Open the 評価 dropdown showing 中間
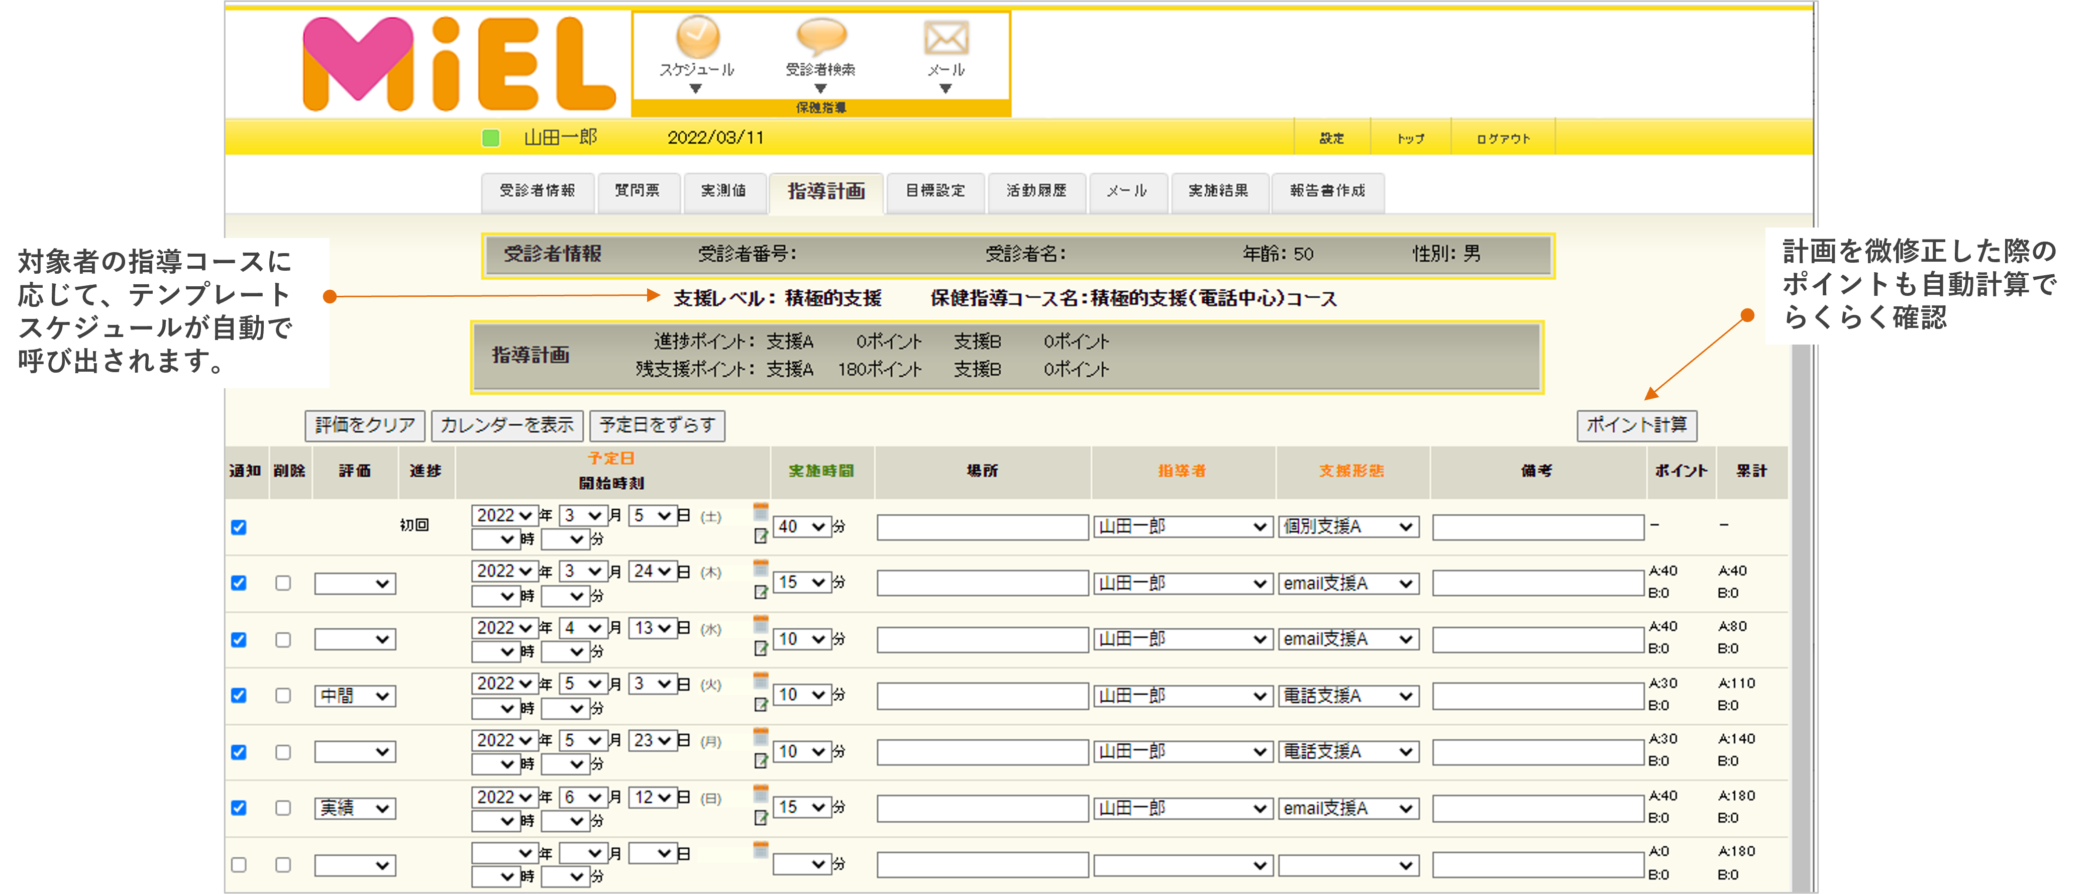 coord(354,696)
